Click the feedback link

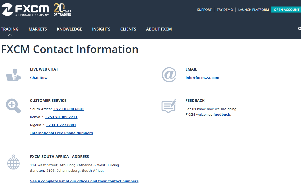(x=222, y=114)
